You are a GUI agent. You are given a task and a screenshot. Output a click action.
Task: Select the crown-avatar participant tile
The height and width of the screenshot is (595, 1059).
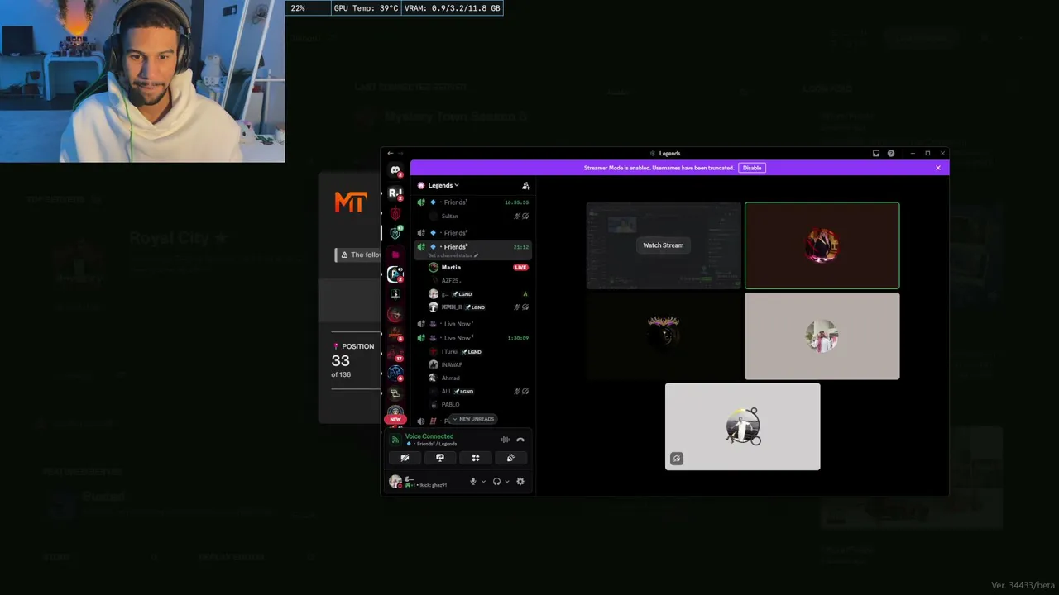click(x=664, y=336)
